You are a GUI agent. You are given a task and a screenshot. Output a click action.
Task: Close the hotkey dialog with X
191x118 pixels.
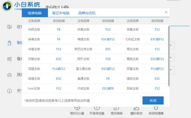166,12
